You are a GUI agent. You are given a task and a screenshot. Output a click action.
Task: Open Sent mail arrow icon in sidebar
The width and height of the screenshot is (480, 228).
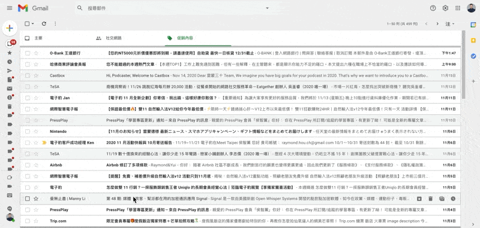point(10,71)
